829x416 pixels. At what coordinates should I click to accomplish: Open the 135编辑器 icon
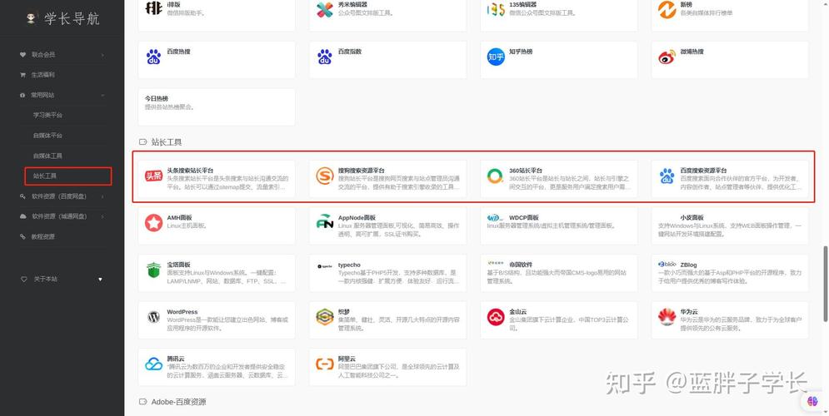pyautogui.click(x=496, y=9)
